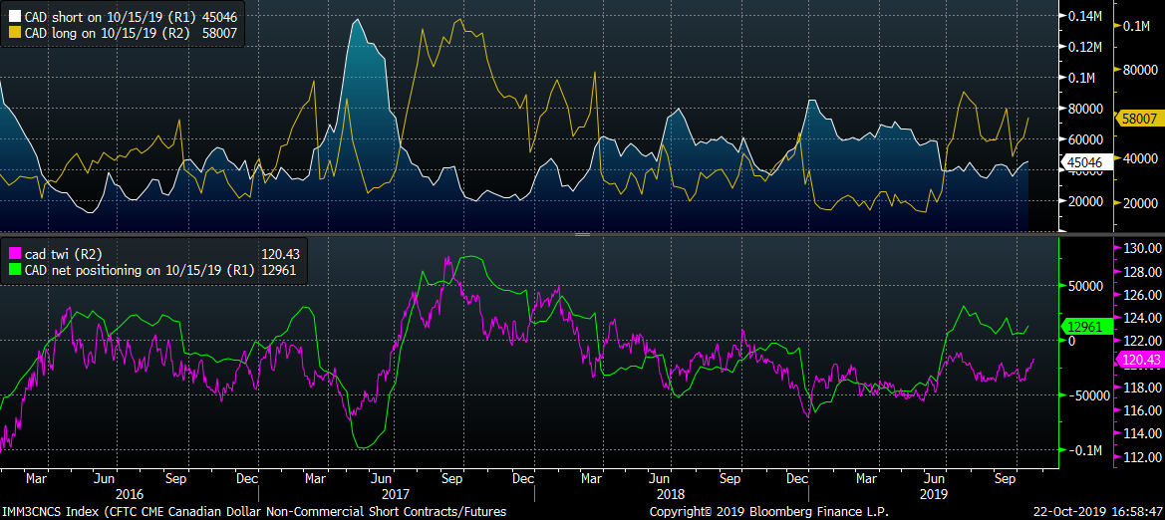Click the 2019 year label on timeline
1165x520 pixels.
933,493
